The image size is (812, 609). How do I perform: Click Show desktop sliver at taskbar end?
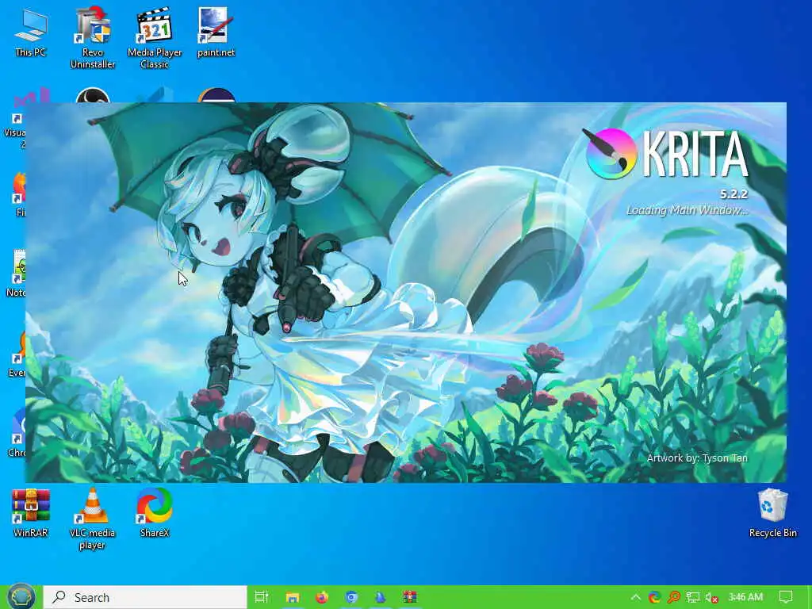pyautogui.click(x=810, y=597)
